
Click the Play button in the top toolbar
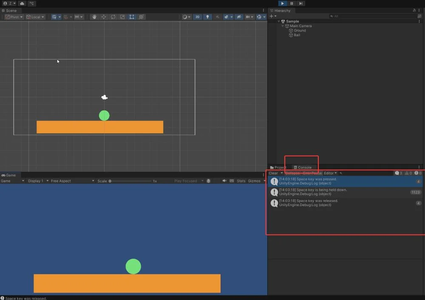(x=283, y=3)
